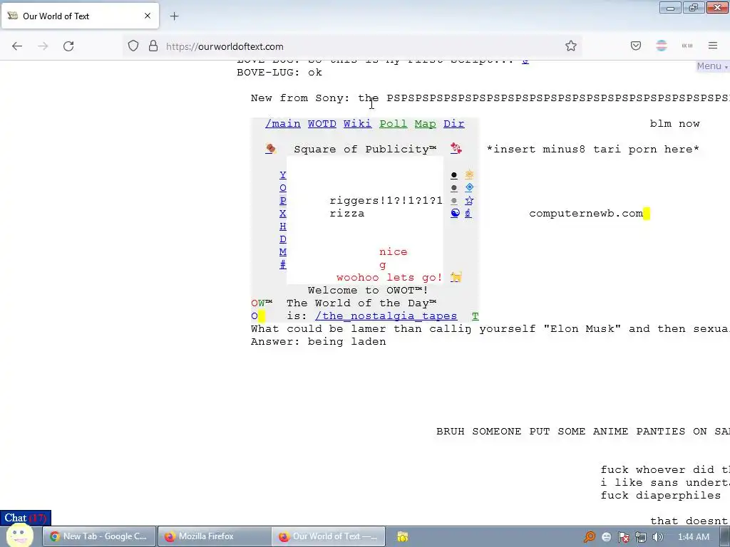This screenshot has width=730, height=547.
Task: Bookmark this page with the star icon
Action: pyautogui.click(x=571, y=46)
